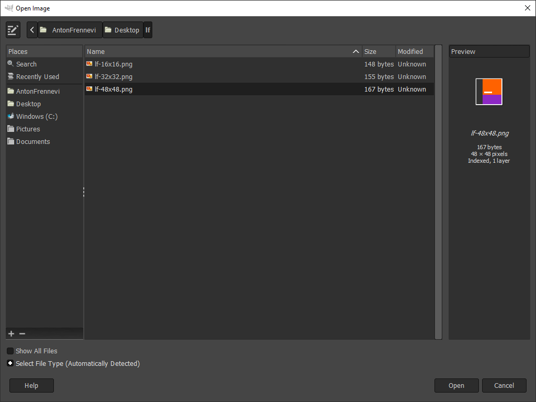Click the Places panel header
Screen dimensions: 536x402
tap(44, 51)
